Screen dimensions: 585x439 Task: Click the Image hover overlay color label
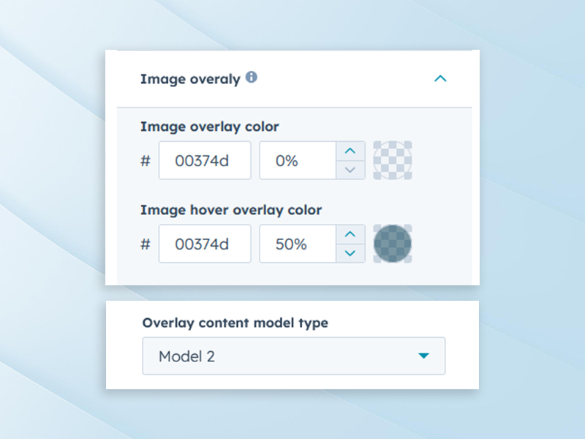231,210
